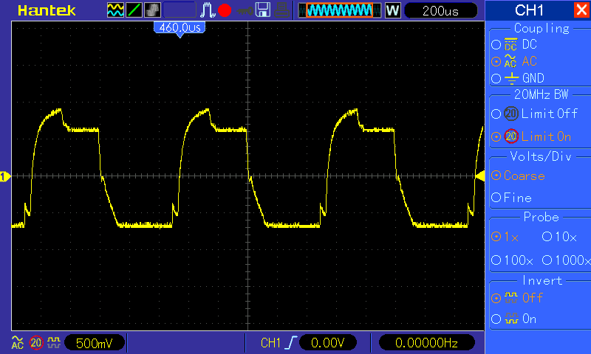The height and width of the screenshot is (354, 591).
Task: Click the 460.0us trigger position marker
Action: 180,29
